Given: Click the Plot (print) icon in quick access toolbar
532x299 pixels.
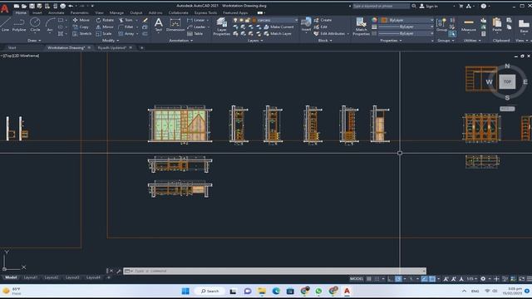Looking at the screenshot, I should pyautogui.click(x=63, y=6).
